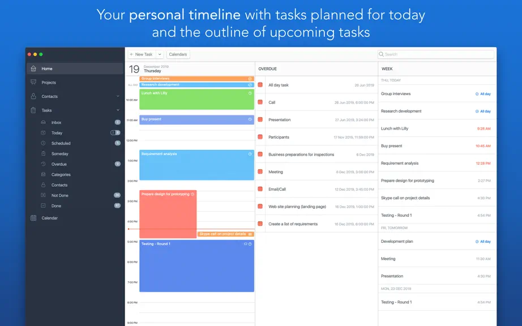Select the Calendar grid icon in sidebar
Screen dimensions: 522x326
point(33,218)
